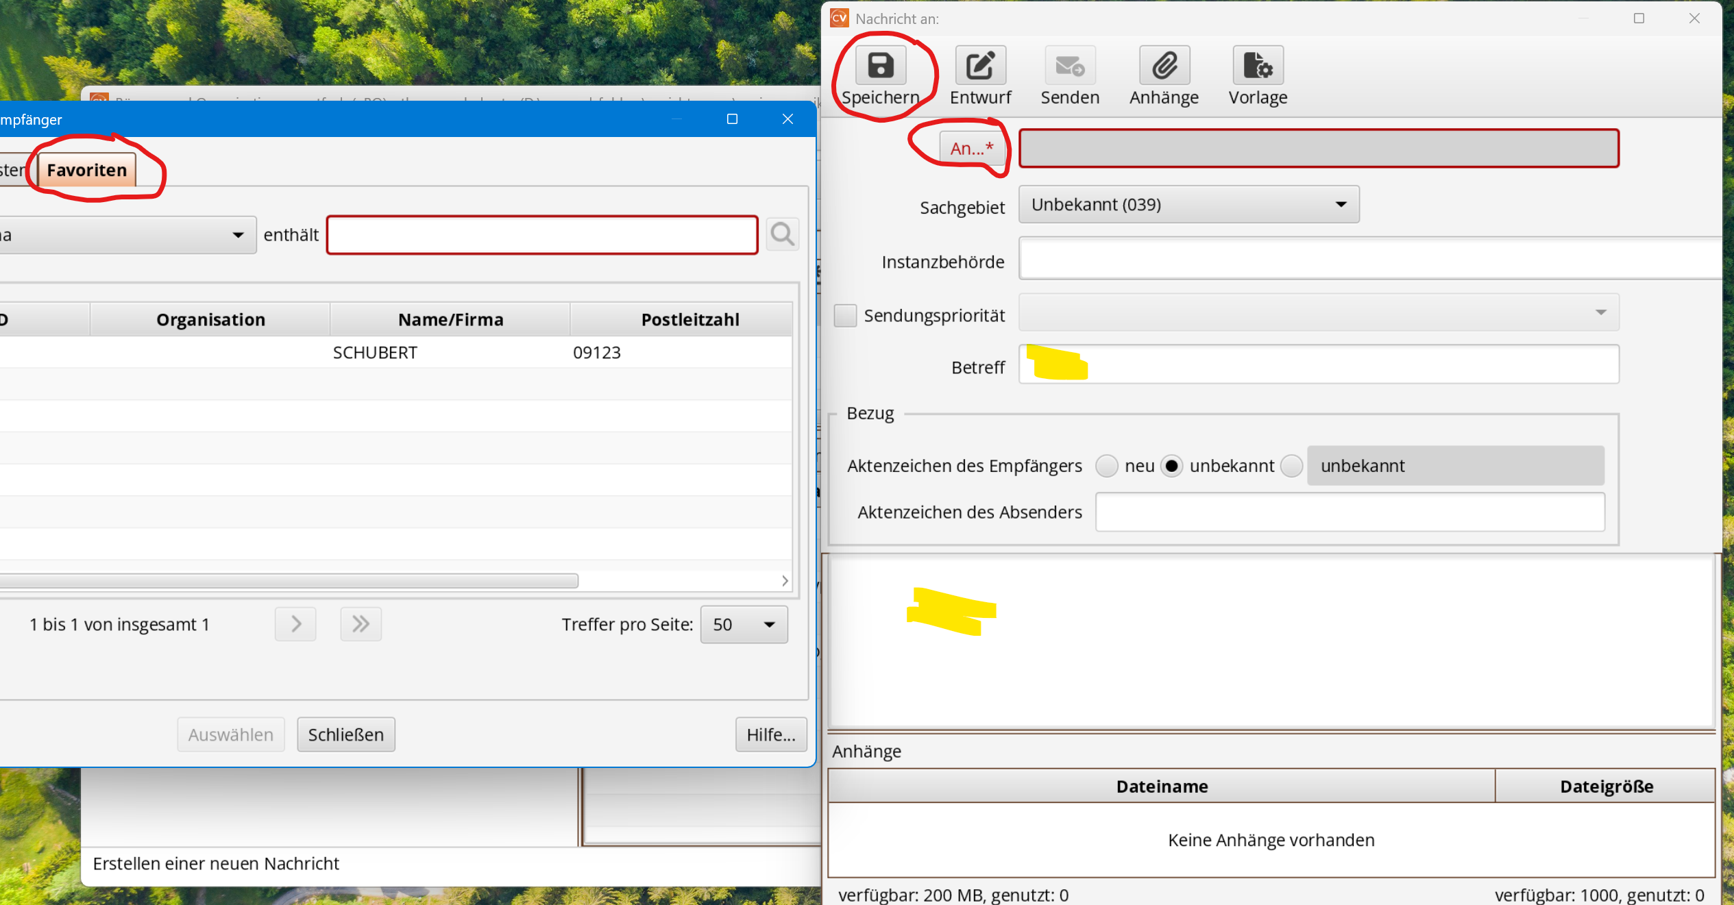Click the Senden envelope icon
Image resolution: width=1734 pixels, height=905 pixels.
click(1069, 66)
